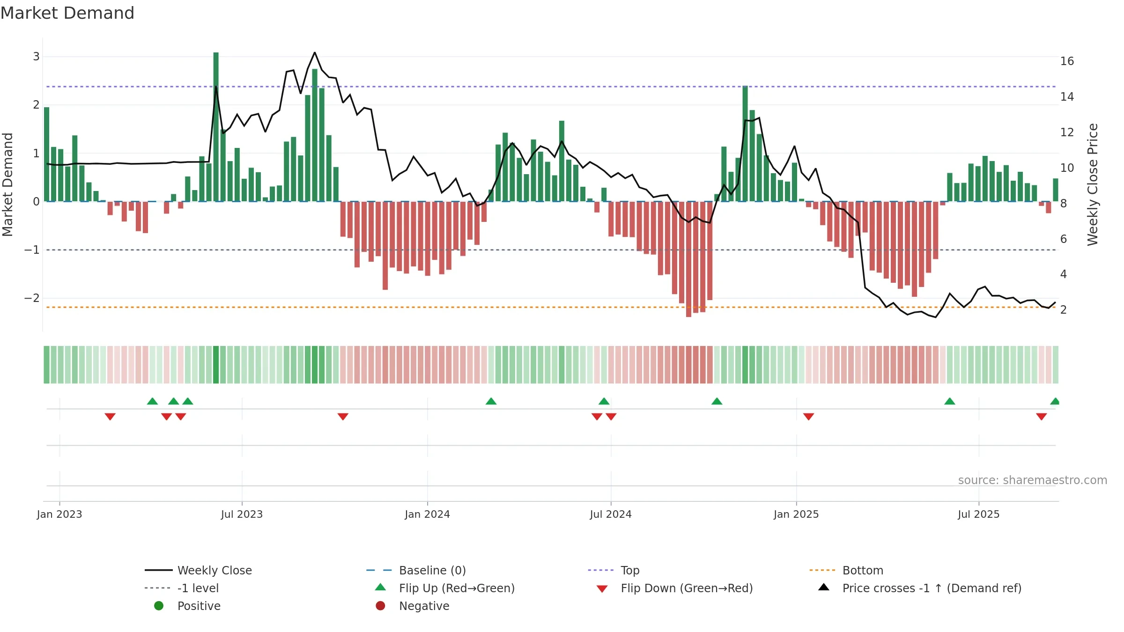The image size is (1124, 632).
Task: Click the last red flip-down triangle in late 2025
Action: point(1041,417)
